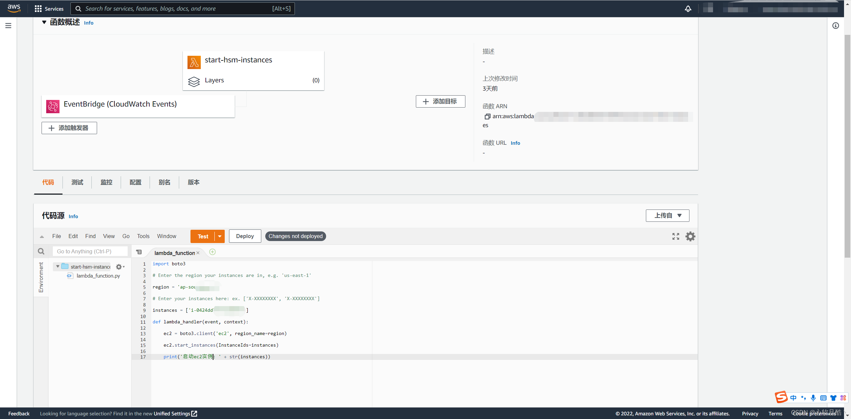Open editor preferences gear icon
This screenshot has width=851, height=419.
(690, 236)
